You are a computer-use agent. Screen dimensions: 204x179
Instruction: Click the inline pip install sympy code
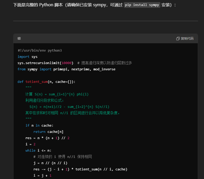coord(142,5)
